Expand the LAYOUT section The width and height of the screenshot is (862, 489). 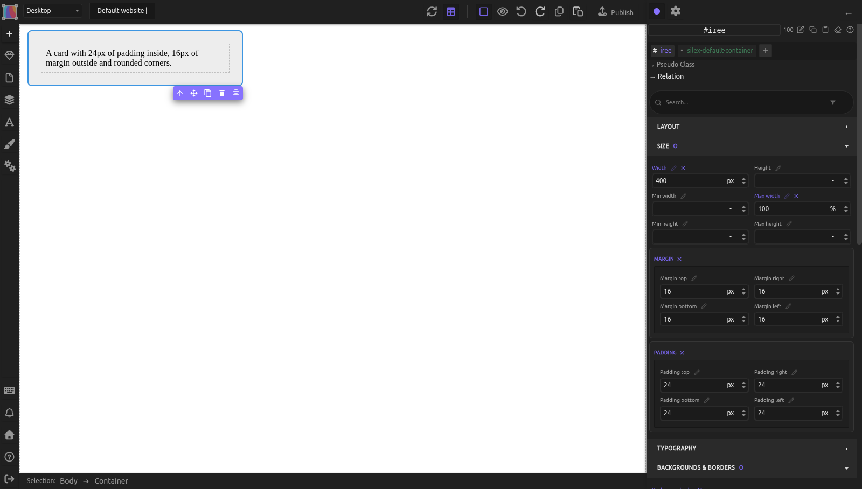752,127
